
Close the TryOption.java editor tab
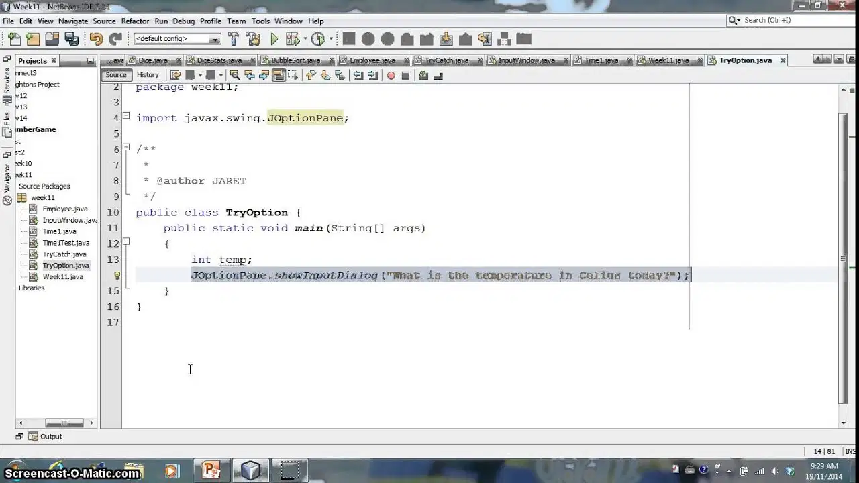click(782, 60)
